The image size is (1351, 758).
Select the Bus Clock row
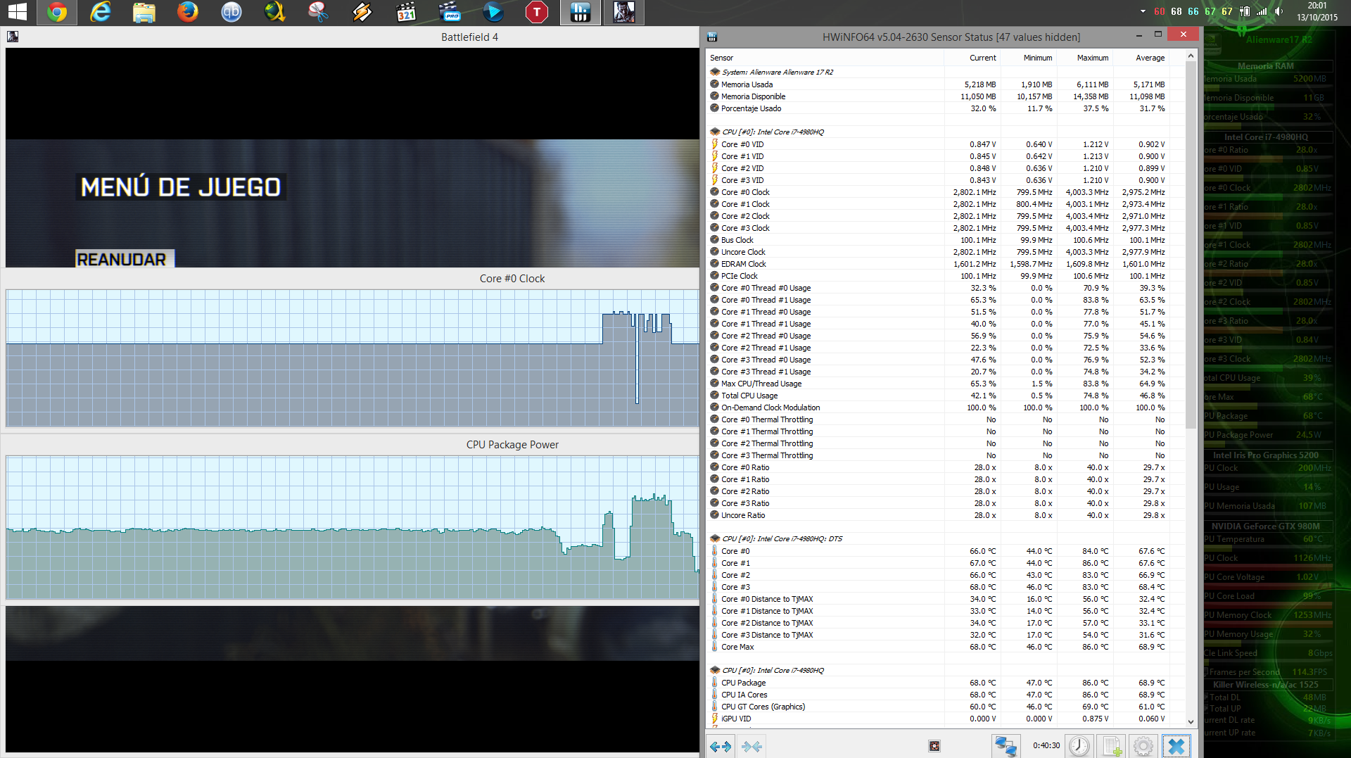(x=946, y=240)
